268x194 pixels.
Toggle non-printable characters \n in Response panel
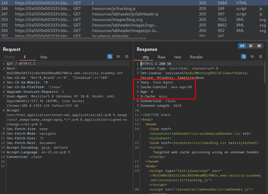point(252,56)
